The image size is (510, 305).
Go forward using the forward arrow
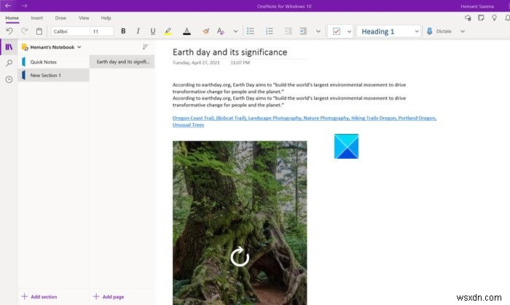coord(24,6)
